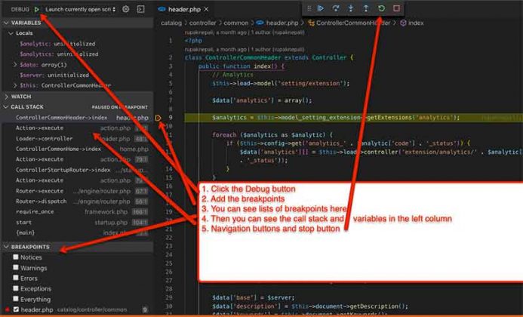The height and width of the screenshot is (317, 523).
Task: Select the header.php editor tab
Action: (x=183, y=9)
